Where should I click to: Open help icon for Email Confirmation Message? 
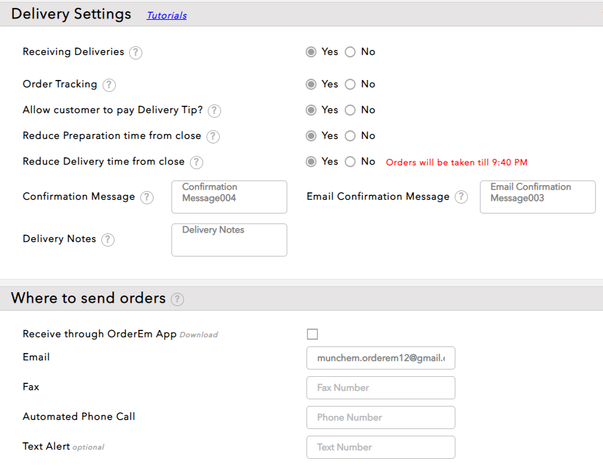(x=461, y=197)
